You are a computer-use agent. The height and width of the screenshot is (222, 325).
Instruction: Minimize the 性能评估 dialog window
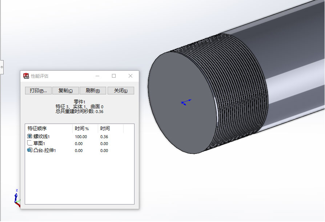tap(97, 76)
